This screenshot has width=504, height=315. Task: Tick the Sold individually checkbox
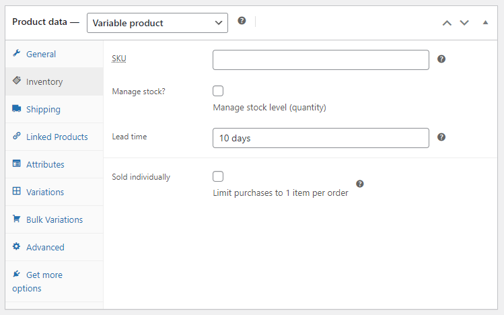218,176
